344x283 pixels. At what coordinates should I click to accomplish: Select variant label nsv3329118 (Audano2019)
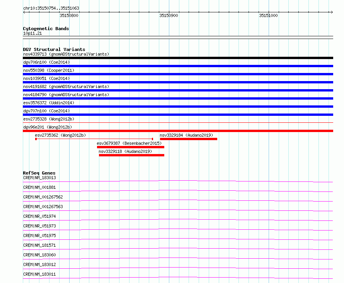(x=125, y=151)
